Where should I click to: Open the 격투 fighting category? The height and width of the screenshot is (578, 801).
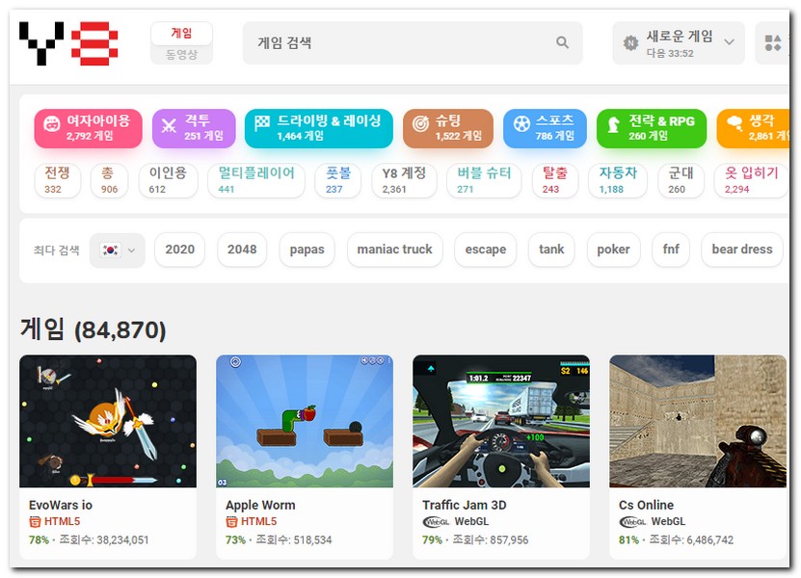coord(194,128)
